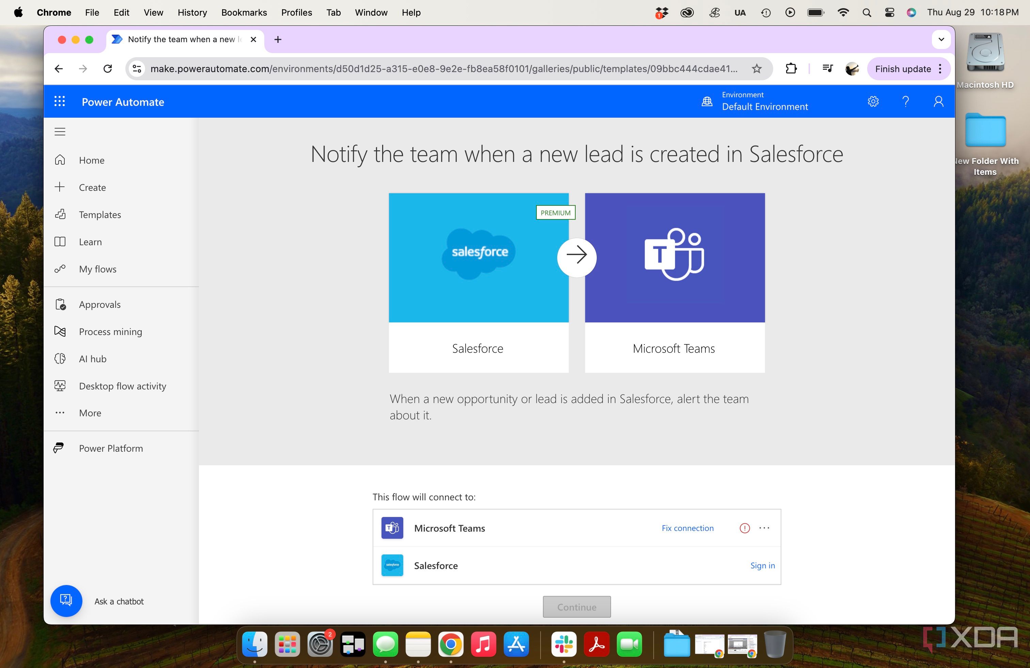Reload the page
This screenshot has width=1030, height=668.
(x=108, y=69)
